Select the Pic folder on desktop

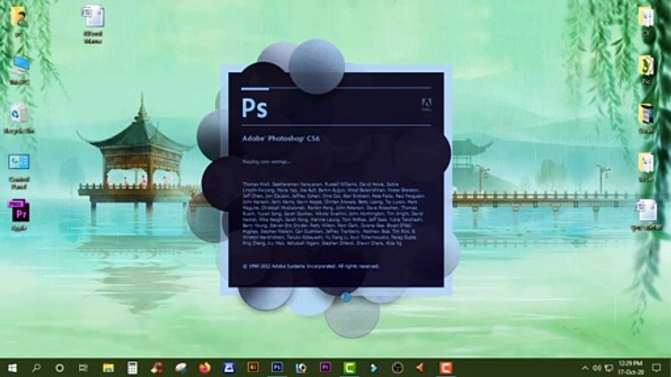646,70
